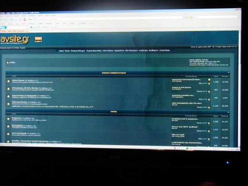
Task: Open Συχνές Ερωτήσεις in the nav bar
Action: tap(94, 51)
